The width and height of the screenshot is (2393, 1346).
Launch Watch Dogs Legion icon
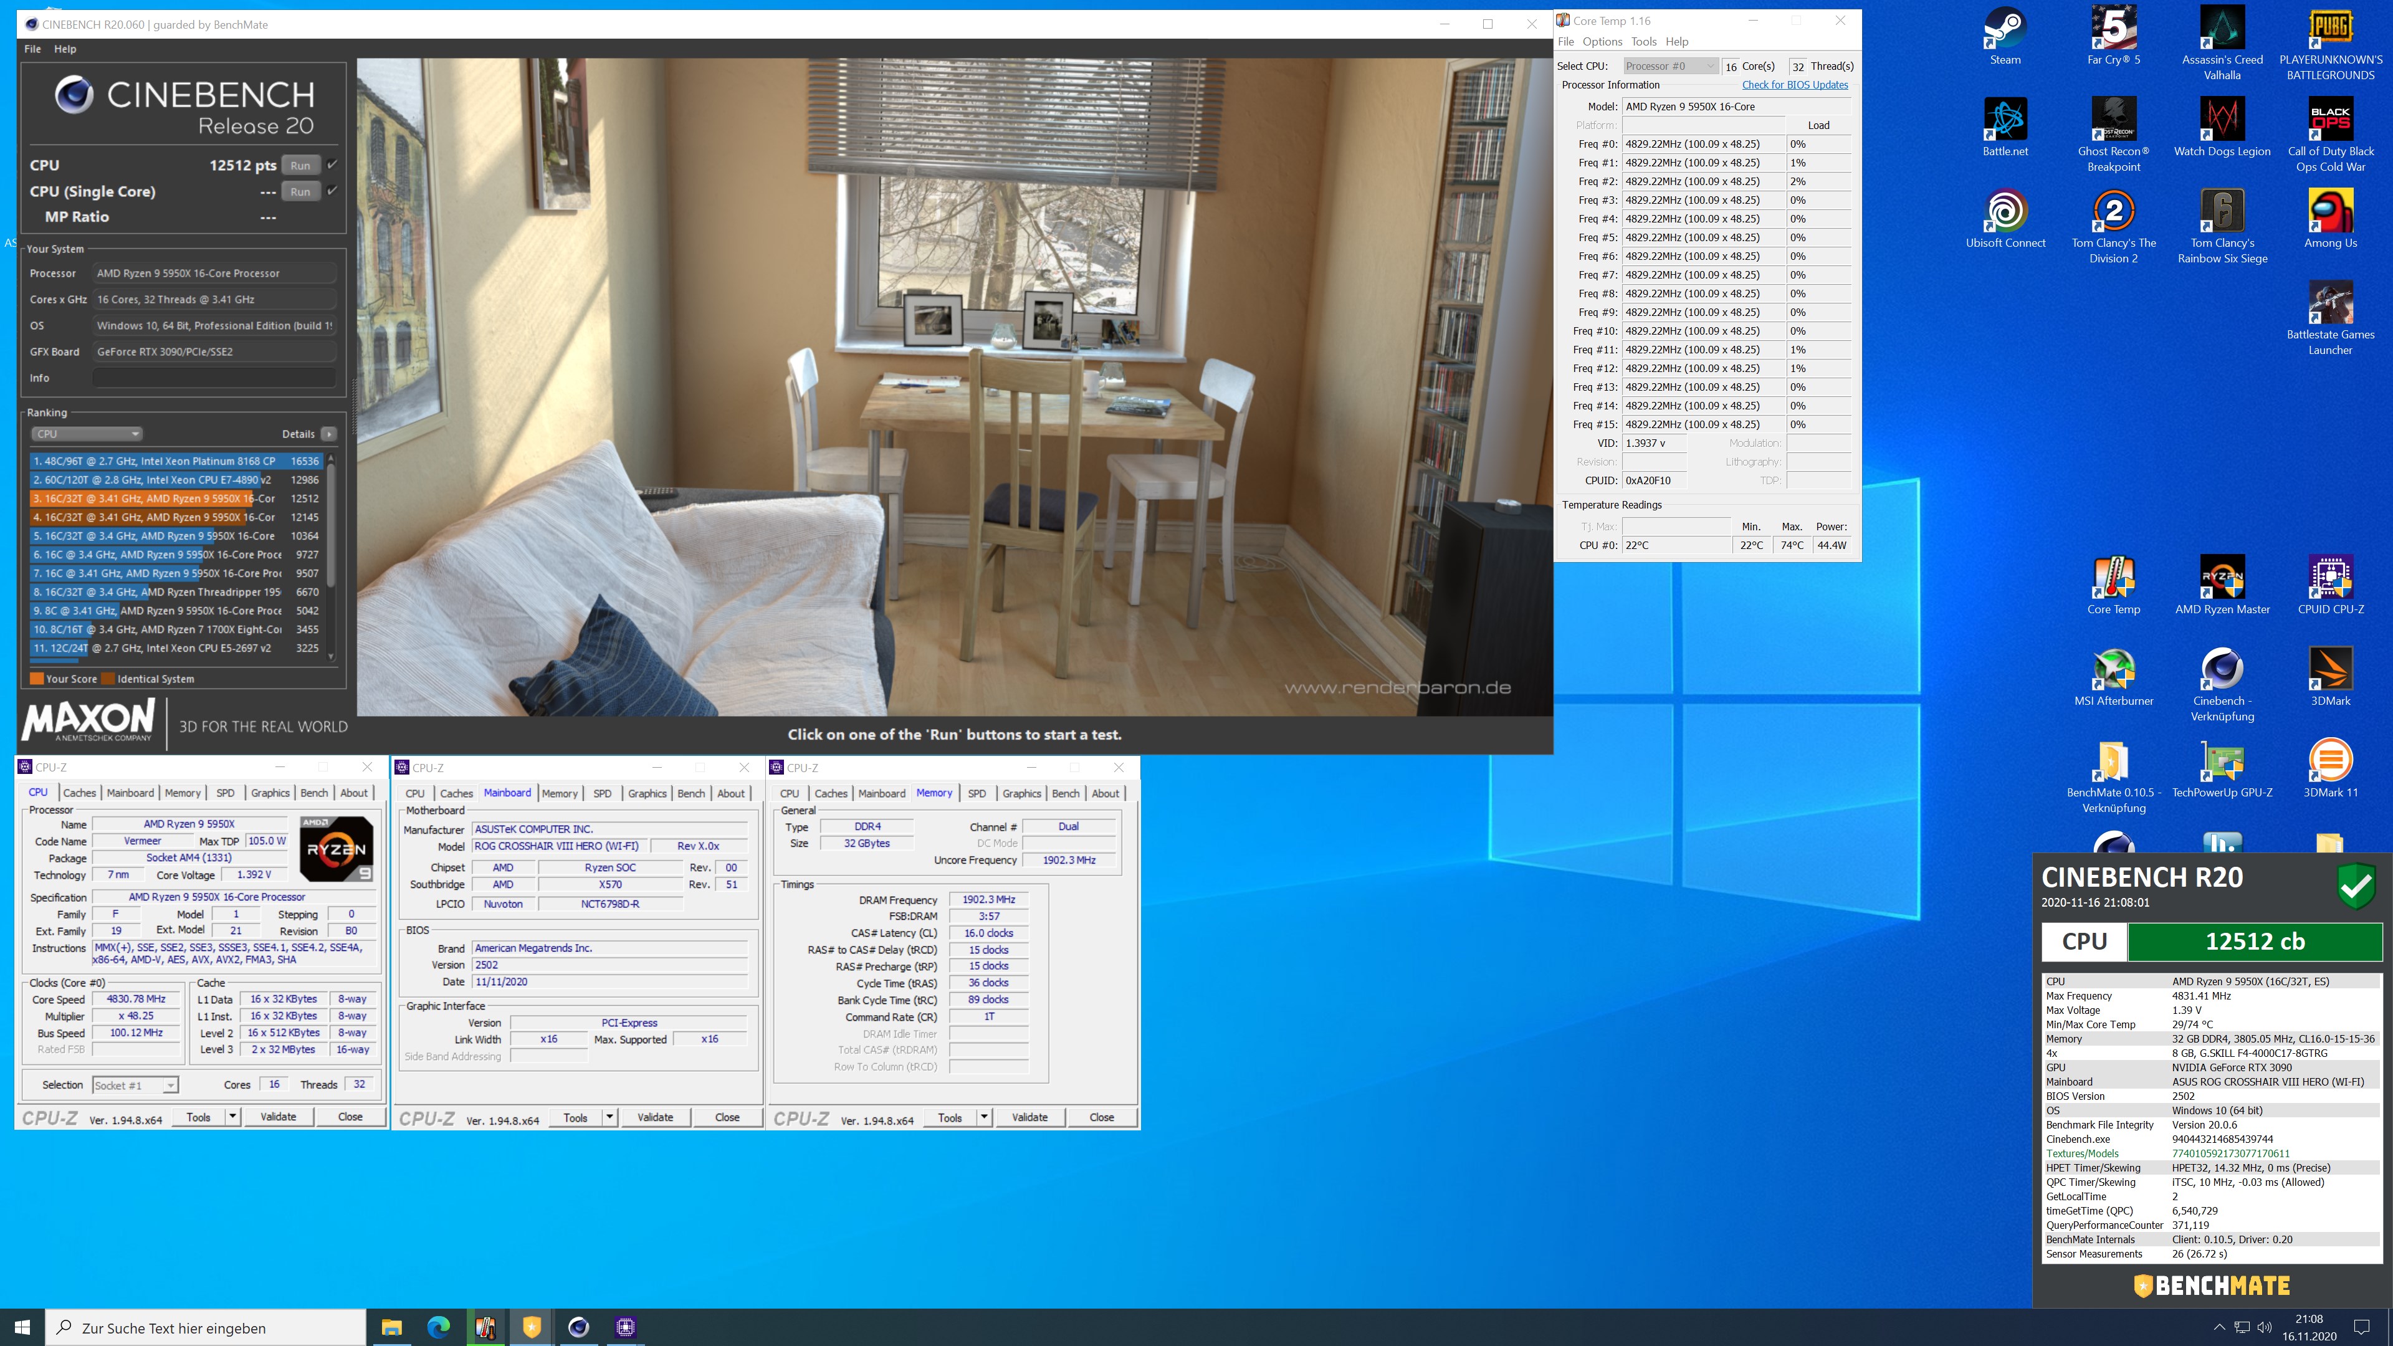[x=2222, y=127]
